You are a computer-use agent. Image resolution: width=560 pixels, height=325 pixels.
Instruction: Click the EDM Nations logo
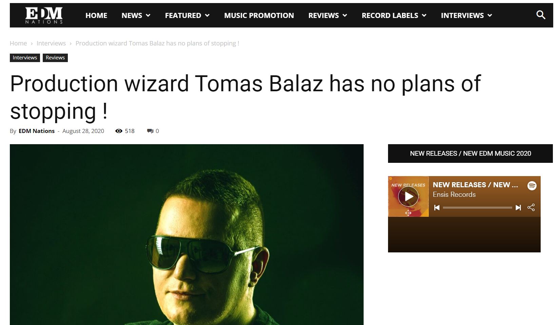(44, 15)
